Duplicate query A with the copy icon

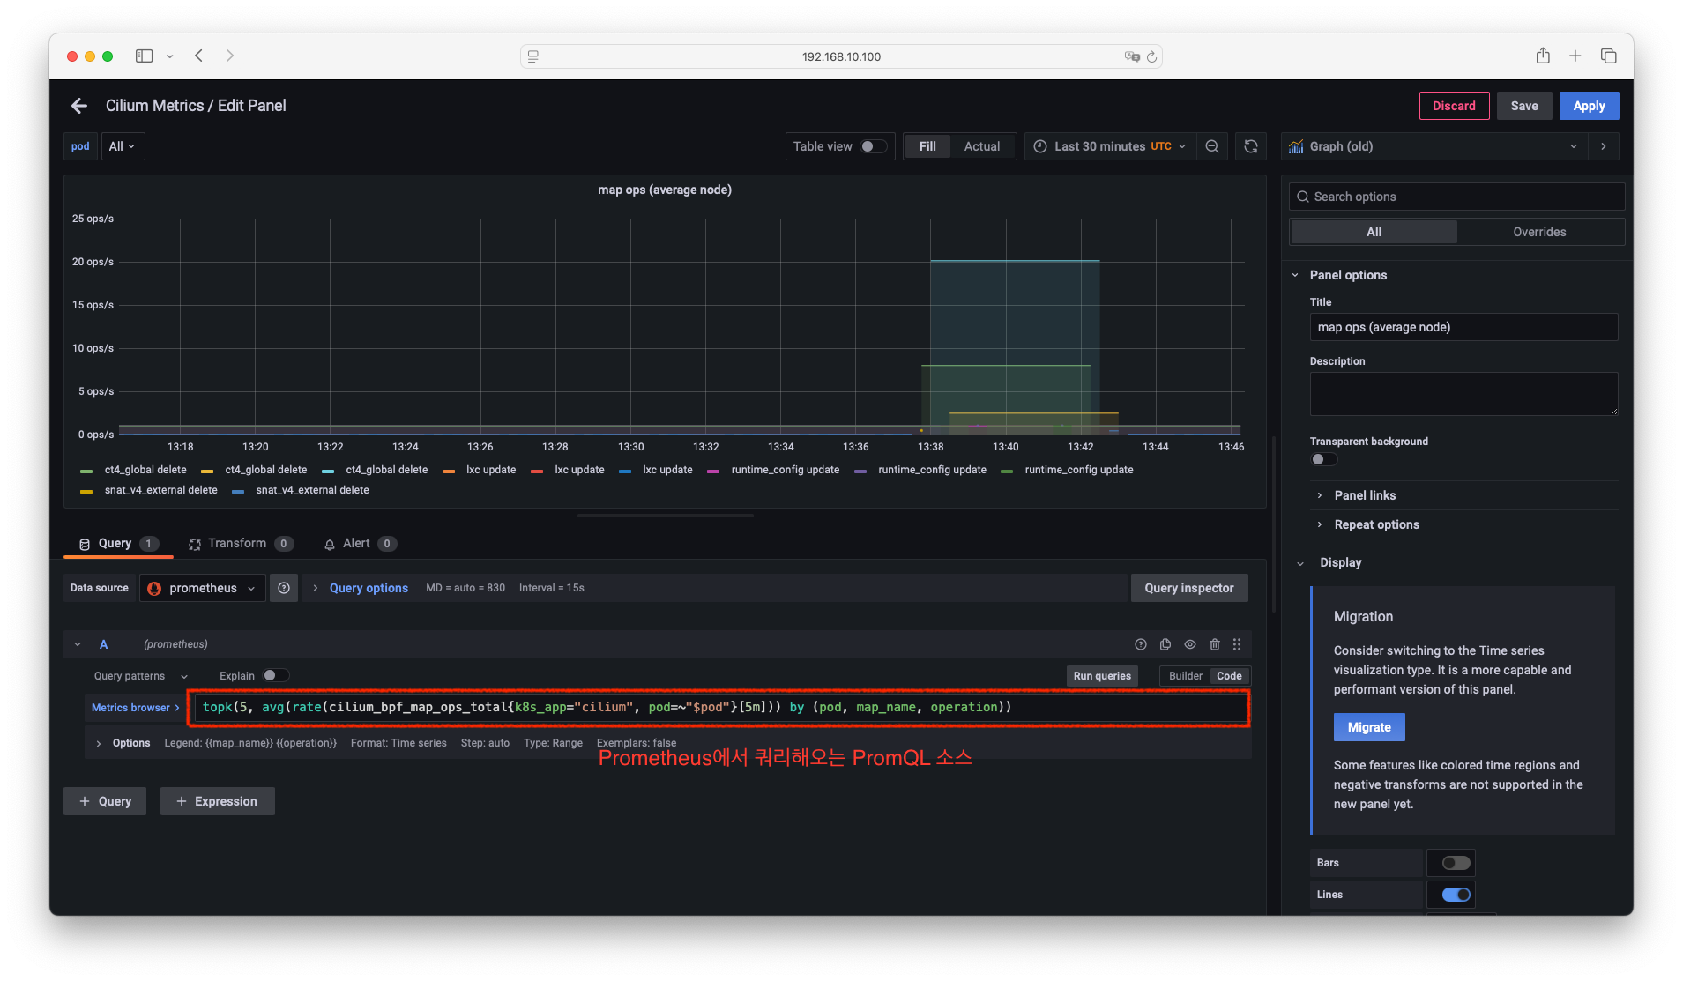point(1165,644)
